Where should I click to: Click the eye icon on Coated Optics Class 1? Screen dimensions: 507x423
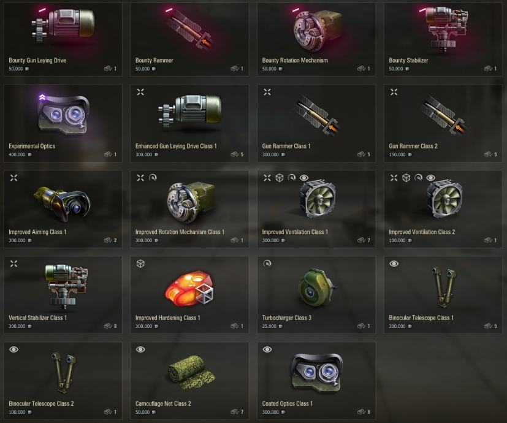click(267, 349)
